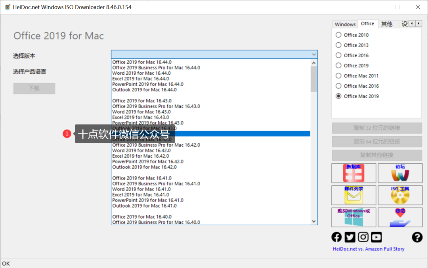This screenshot has height=268, width=428.
Task: Select the Office Mac 2019 radio button
Action: pos(338,96)
